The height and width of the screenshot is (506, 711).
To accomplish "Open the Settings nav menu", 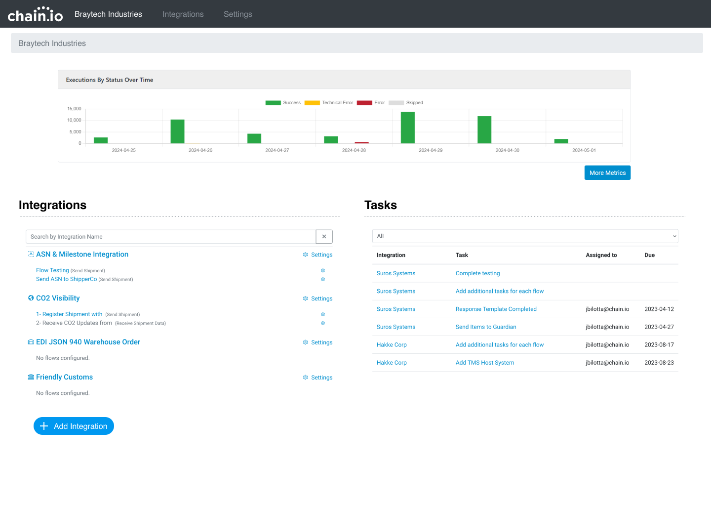I will pyautogui.click(x=238, y=14).
